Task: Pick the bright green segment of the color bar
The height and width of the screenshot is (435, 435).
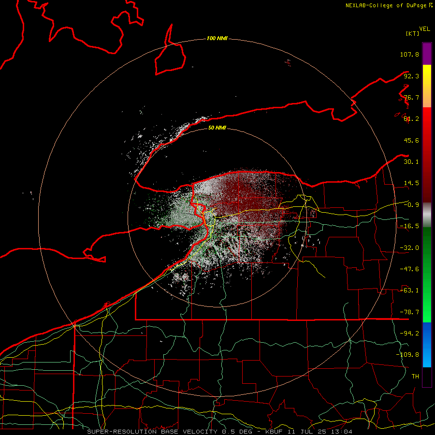Action: [427, 275]
